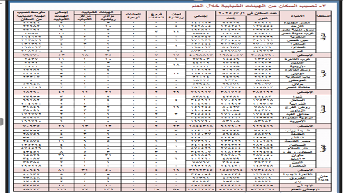Image resolution: width=343 pixels, height=193 pixels.
Task: Select the district cell 'المطرية'
Action: tap(297, 37)
